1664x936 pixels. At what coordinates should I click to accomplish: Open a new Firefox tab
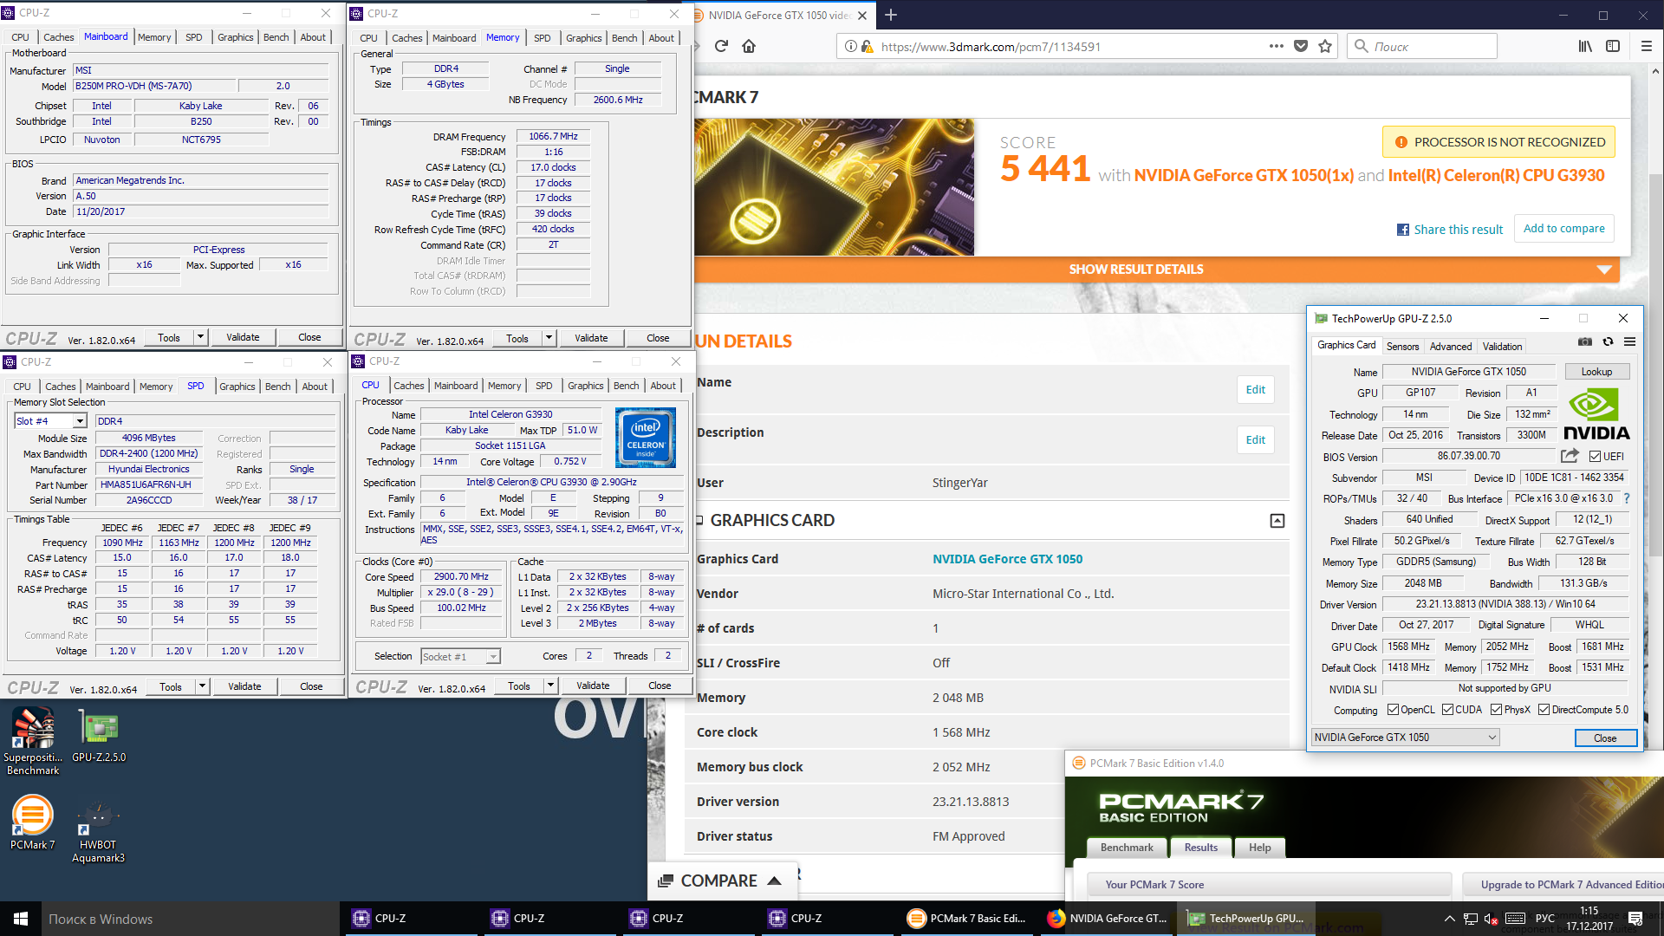point(890,15)
